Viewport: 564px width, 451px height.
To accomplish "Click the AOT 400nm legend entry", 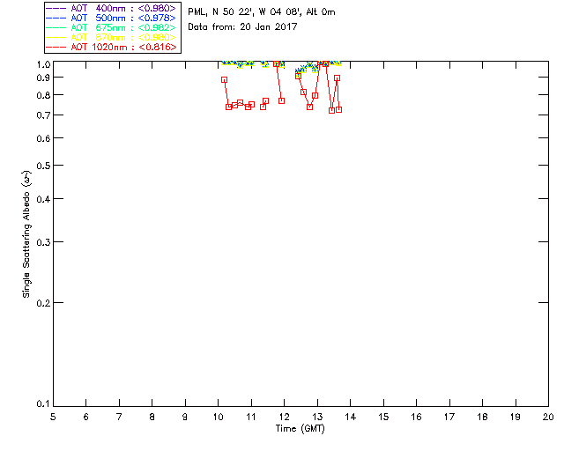I will point(111,8).
